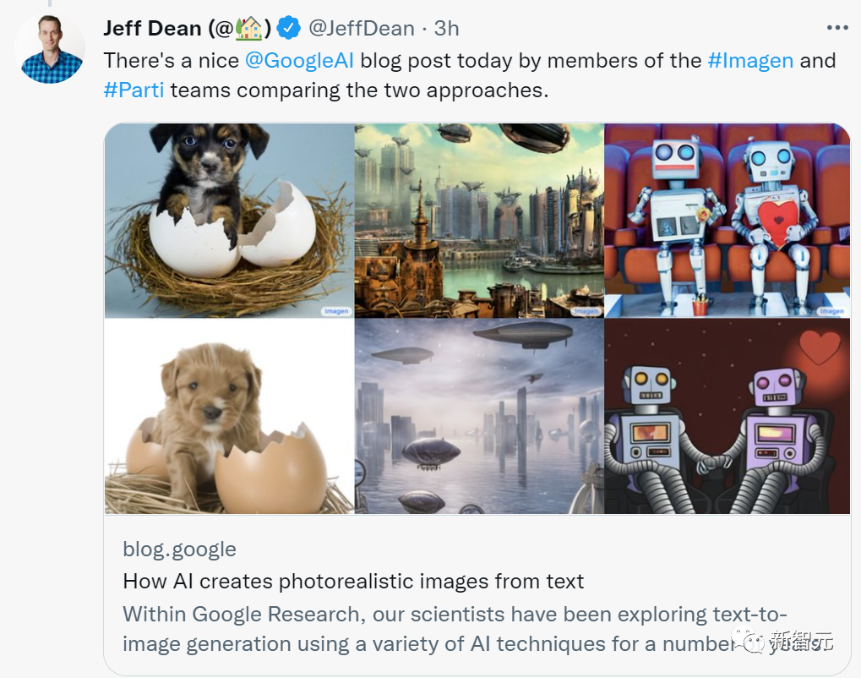The height and width of the screenshot is (678, 861).
Task: Click the blue verified badge
Action: (289, 28)
